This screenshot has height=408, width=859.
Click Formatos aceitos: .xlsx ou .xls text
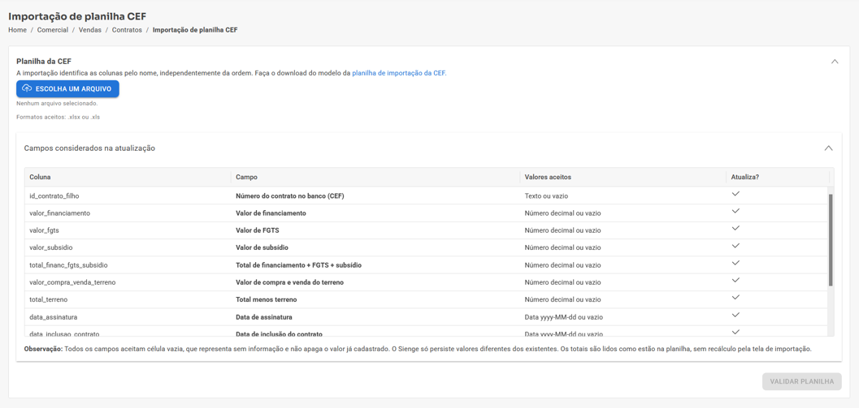coord(58,117)
